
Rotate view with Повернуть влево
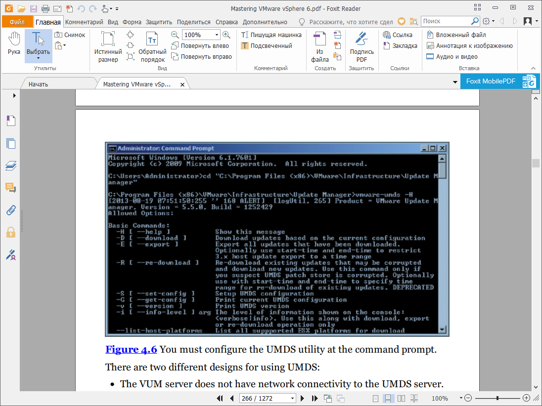(200, 45)
